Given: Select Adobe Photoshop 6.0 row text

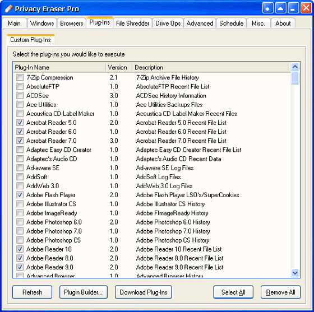Looking at the screenshot, I should 54,222.
